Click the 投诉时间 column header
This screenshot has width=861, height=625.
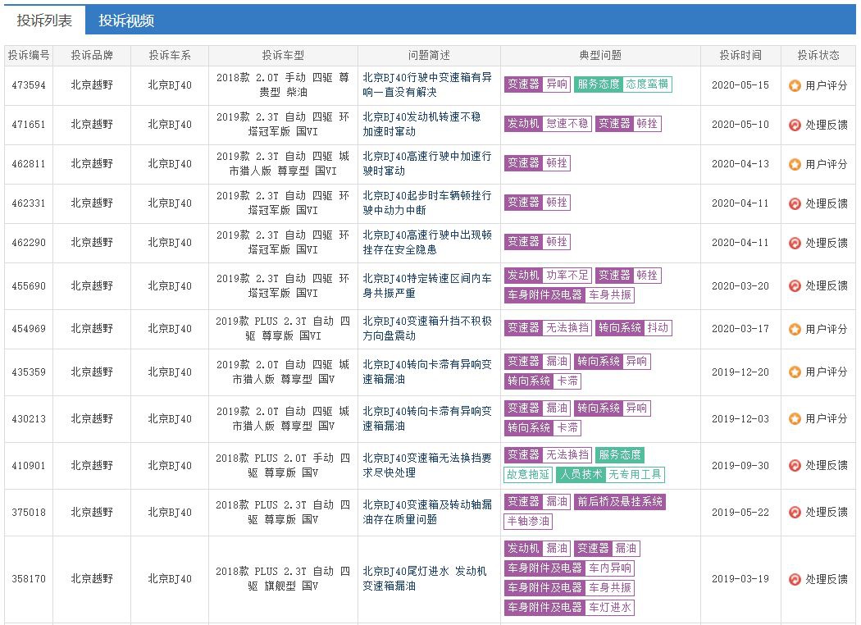coord(740,56)
